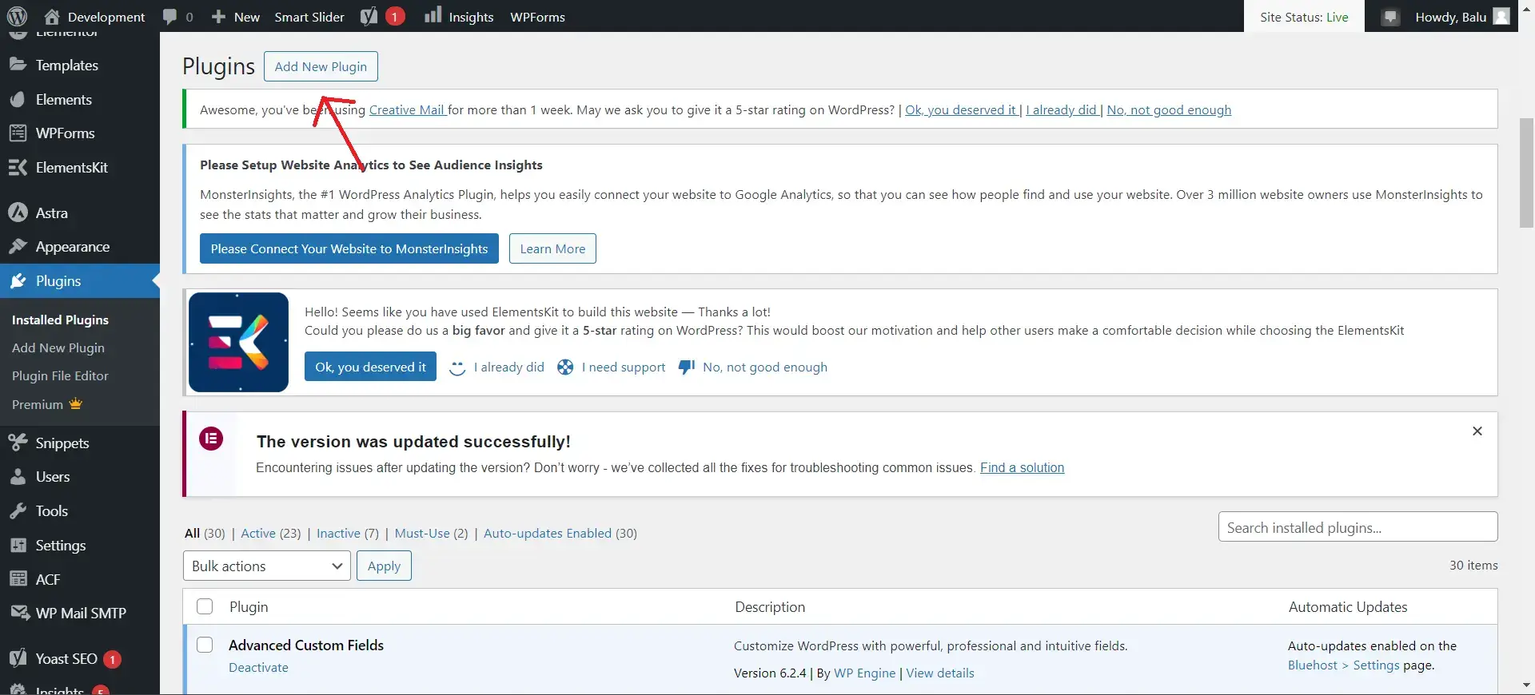Click the WP Mail SMTP envelope icon
This screenshot has height=695, width=1535.
(x=19, y=613)
